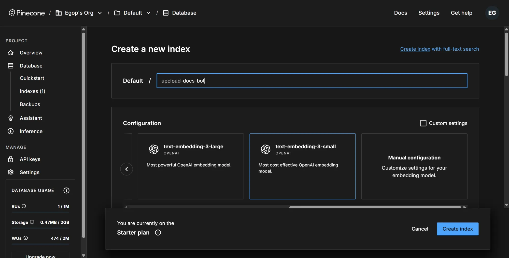Click OpenAI logo on text-embedding-3-large card
The image size is (509, 258).
pos(154,149)
